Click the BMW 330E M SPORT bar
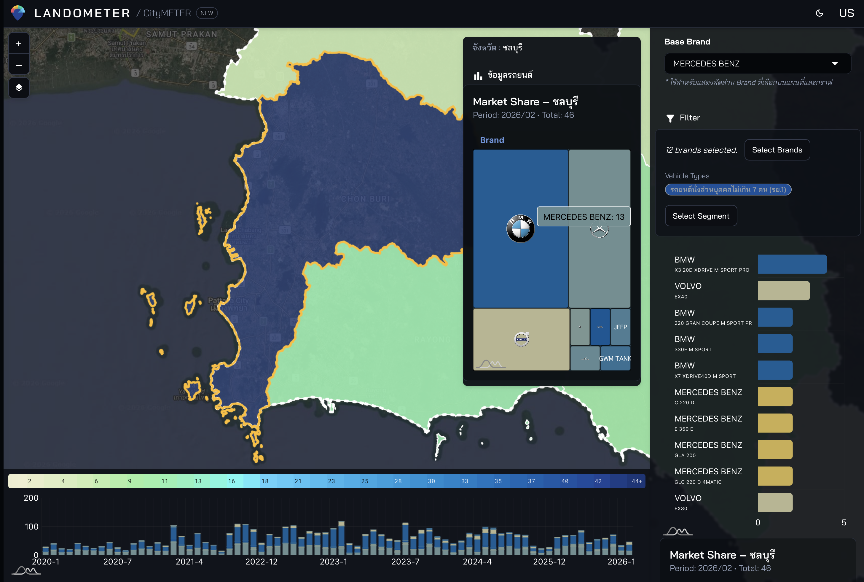Viewport: 864px width, 582px height. point(775,344)
